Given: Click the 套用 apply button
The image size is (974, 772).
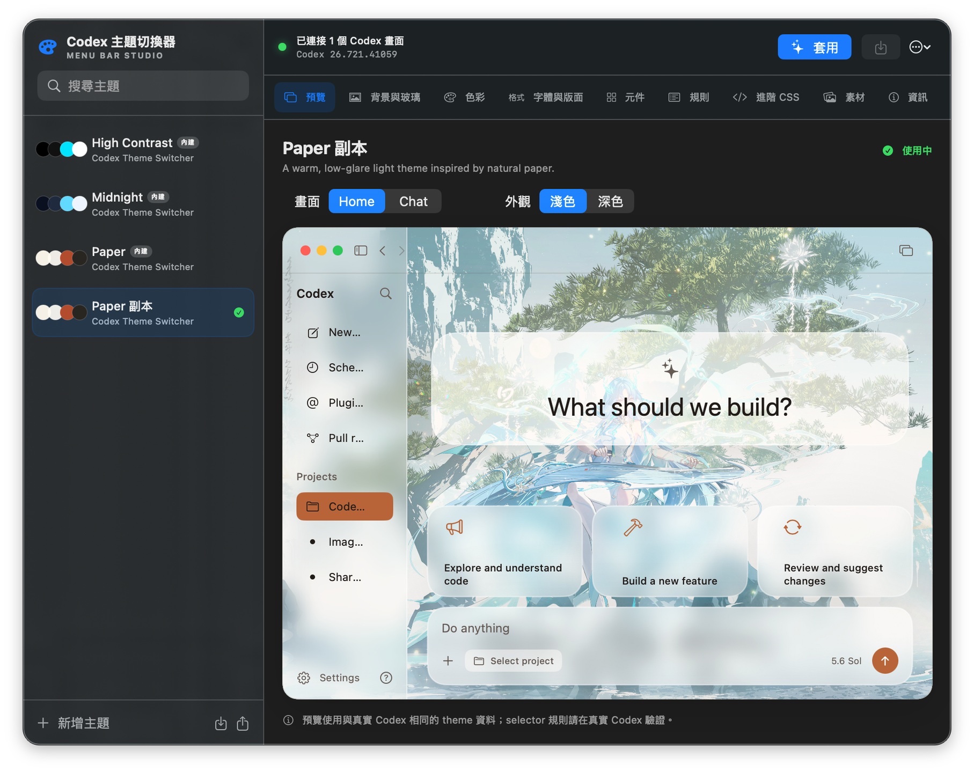Looking at the screenshot, I should [814, 47].
